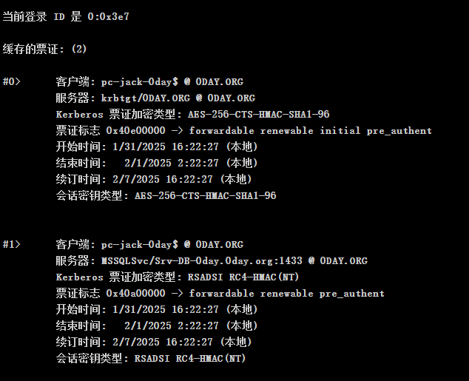469x381 pixels.
Task: Click the first ticket's renew time 2/7/2025
Action: (136, 180)
